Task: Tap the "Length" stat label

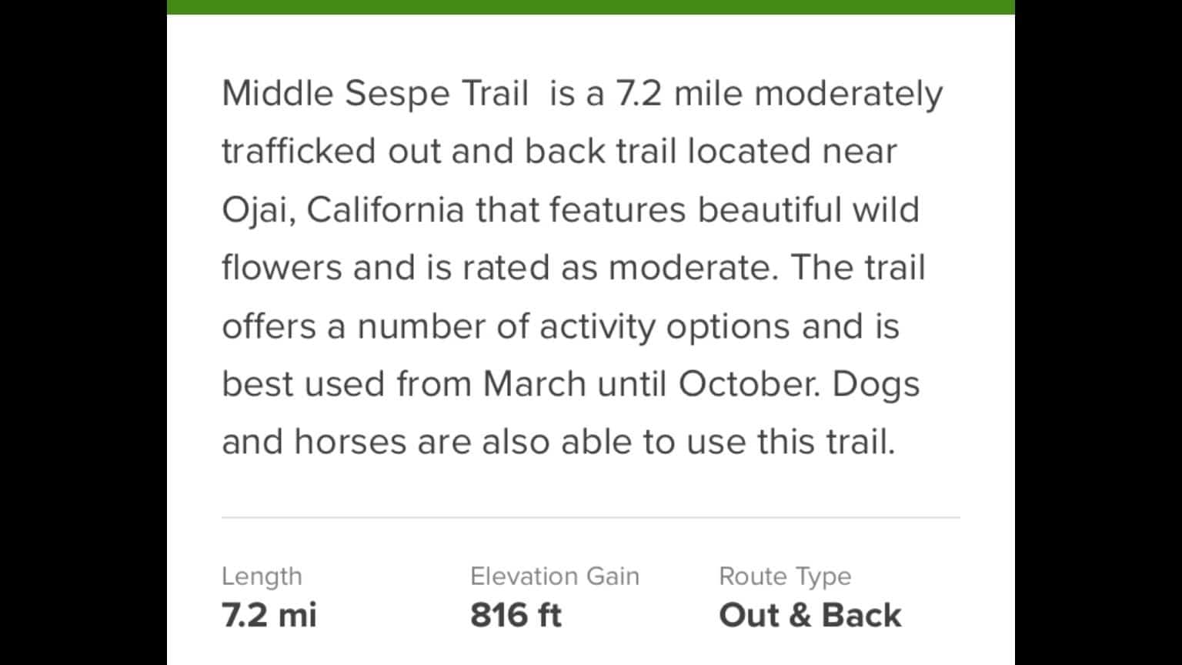Action: coord(262,577)
